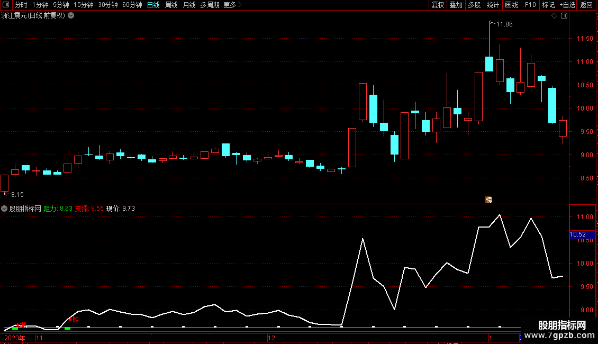
Task: Click the 阻力: 8.63 resistance value
Action: coord(58,209)
